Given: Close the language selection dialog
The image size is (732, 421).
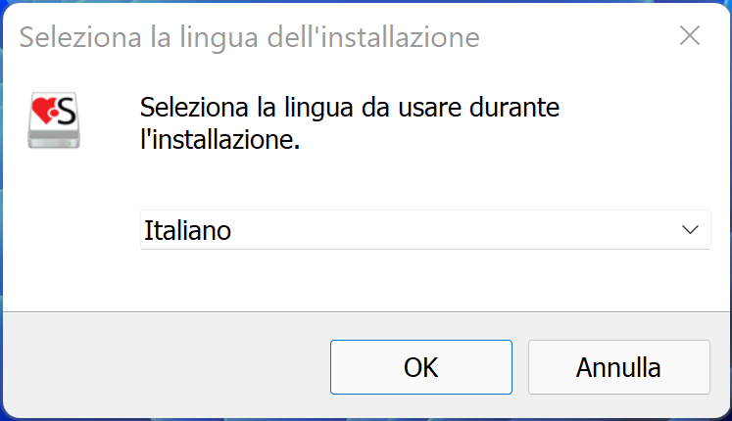Looking at the screenshot, I should (x=690, y=37).
